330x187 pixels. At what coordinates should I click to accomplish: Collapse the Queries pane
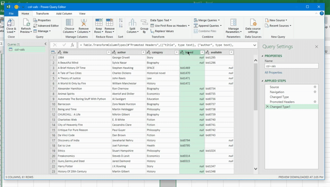pos(45,44)
